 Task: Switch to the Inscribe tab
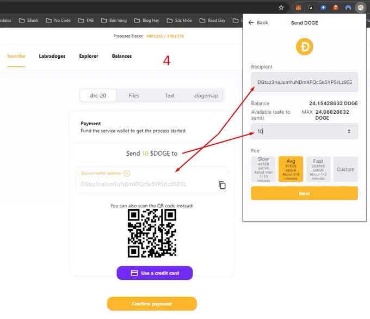pyautogui.click(x=16, y=56)
